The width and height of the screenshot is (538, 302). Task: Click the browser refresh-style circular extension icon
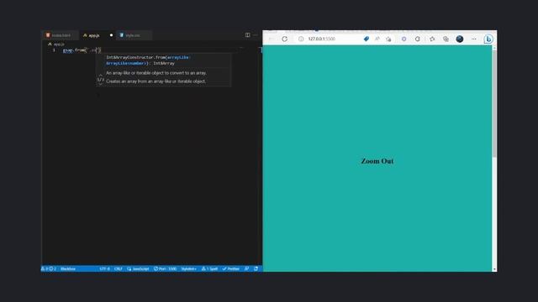(x=418, y=39)
